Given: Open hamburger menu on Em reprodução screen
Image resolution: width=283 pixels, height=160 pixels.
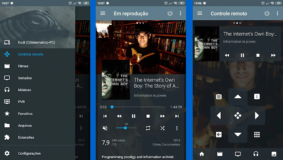Looking at the screenshot, I should [103, 13].
